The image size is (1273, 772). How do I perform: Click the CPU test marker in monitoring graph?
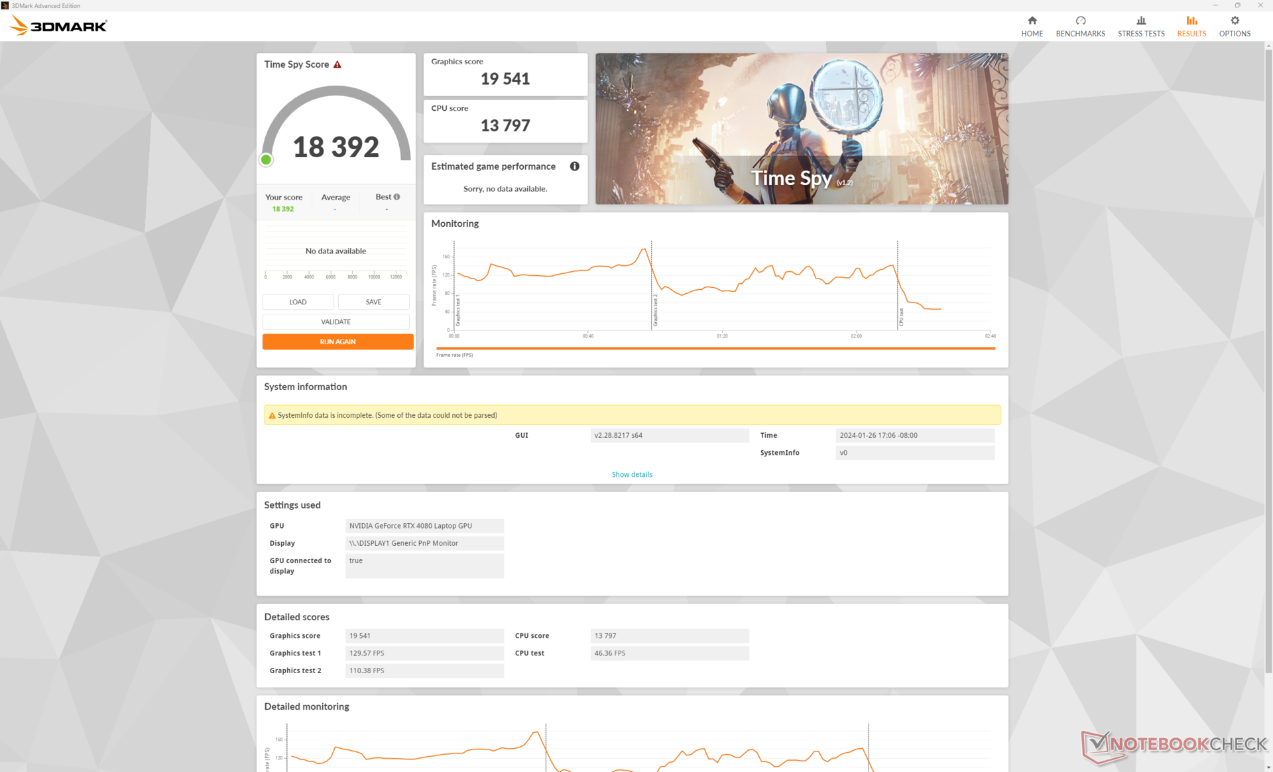pos(900,317)
